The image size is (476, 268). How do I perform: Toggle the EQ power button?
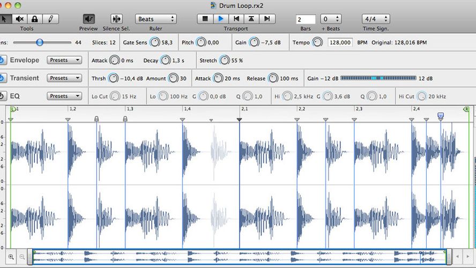point(3,96)
